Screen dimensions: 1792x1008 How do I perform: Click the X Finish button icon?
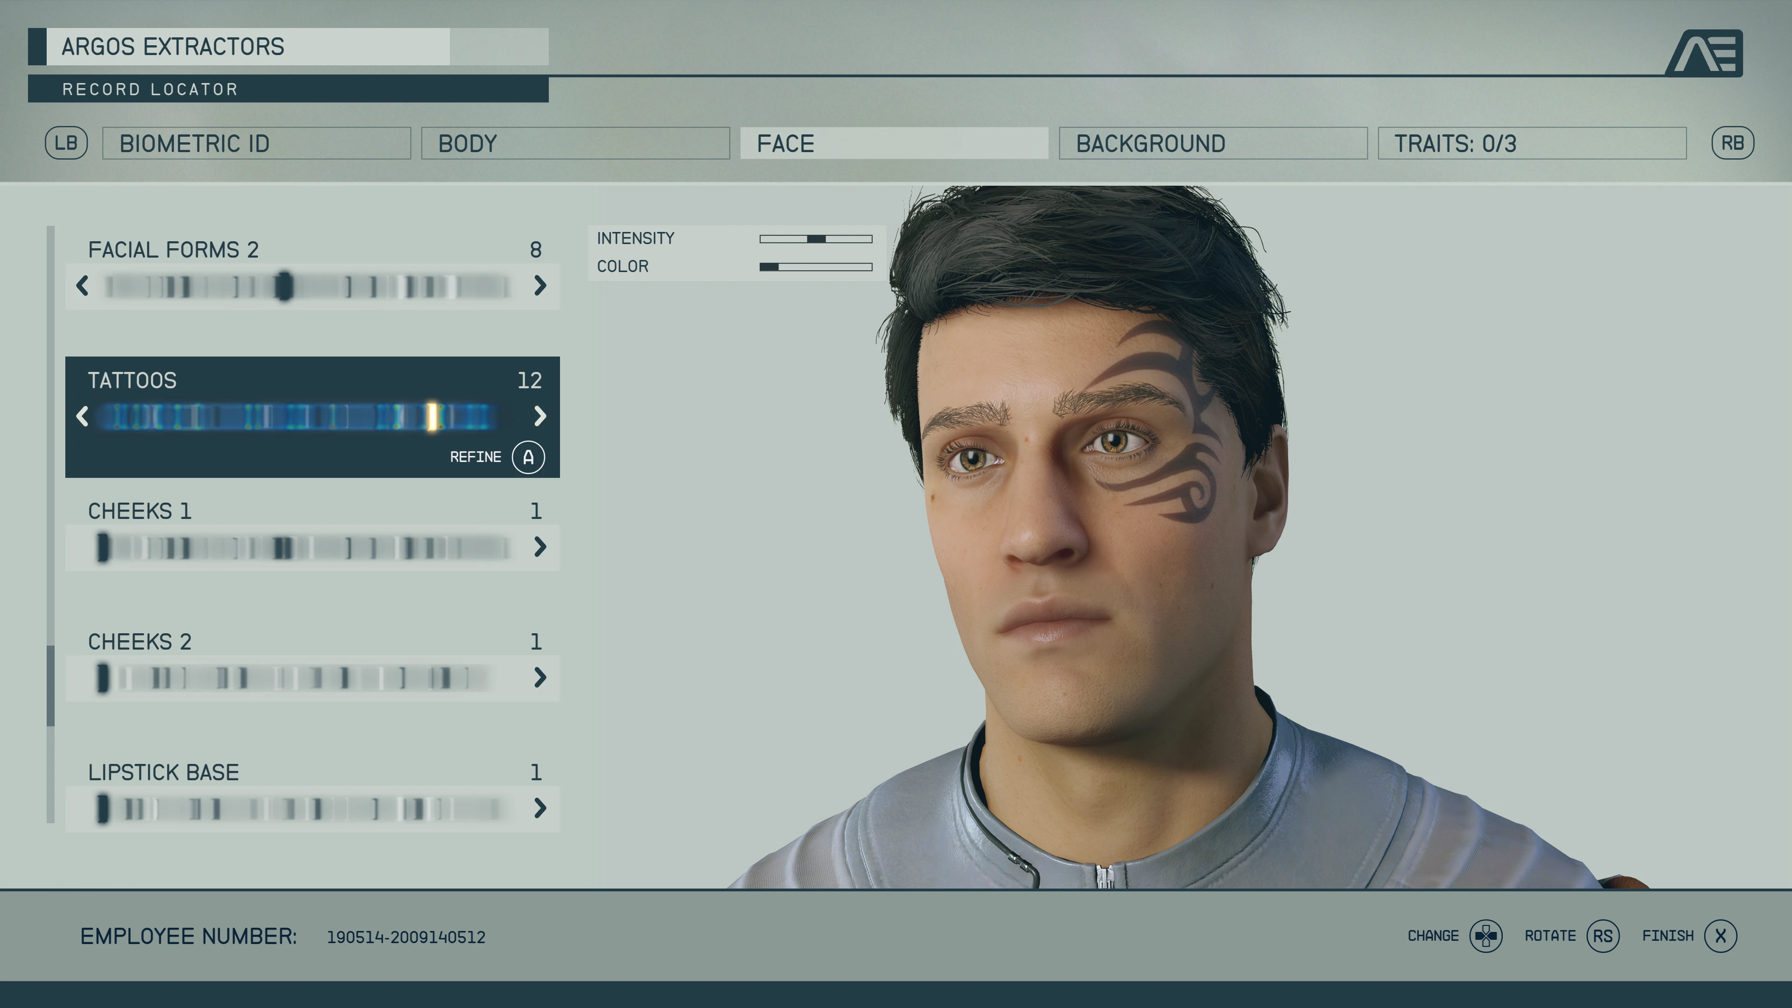coord(1720,936)
